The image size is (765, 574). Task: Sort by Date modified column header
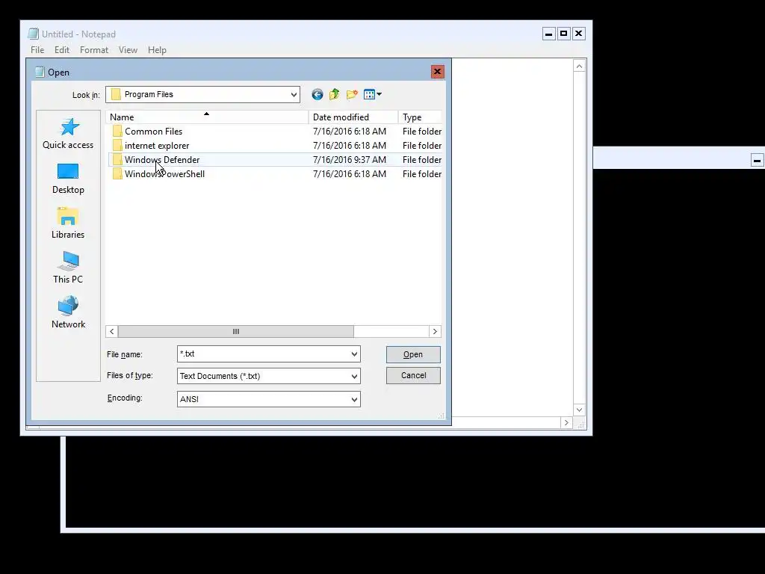[353, 117]
